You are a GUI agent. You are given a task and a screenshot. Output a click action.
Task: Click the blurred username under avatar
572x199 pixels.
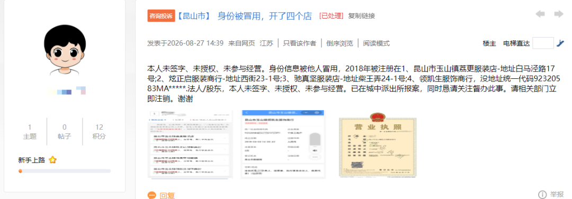(x=67, y=91)
